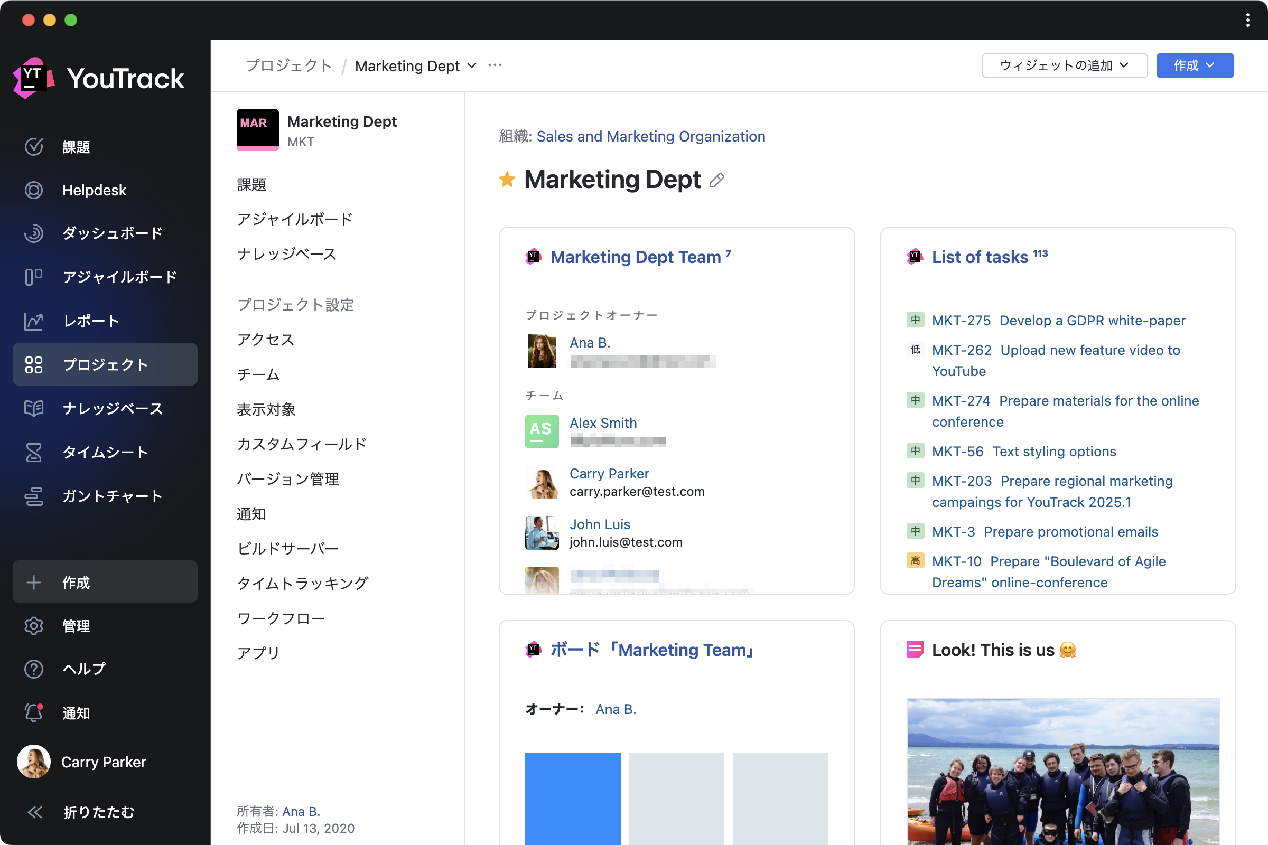Toggle the favorite star beside Marketing Dept title
The width and height of the screenshot is (1268, 845).
[x=507, y=180]
